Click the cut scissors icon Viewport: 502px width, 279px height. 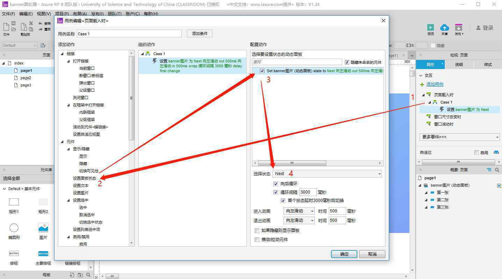tap(31, 23)
